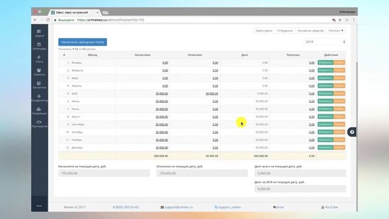Open the Январь accrued amount 0.00

165,63
